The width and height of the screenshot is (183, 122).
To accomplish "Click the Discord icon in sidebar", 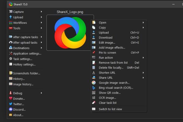I will pyautogui.click(x=11, y=109).
